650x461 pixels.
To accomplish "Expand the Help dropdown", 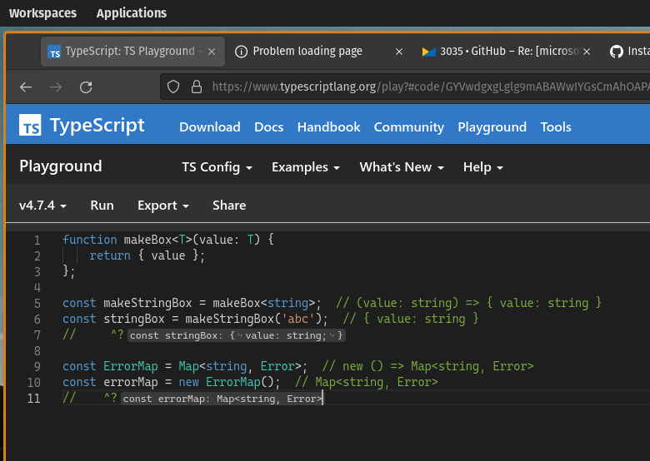I will point(483,167).
